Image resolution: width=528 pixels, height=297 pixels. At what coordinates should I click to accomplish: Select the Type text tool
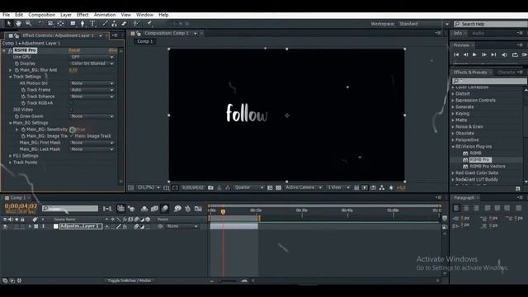click(92, 24)
